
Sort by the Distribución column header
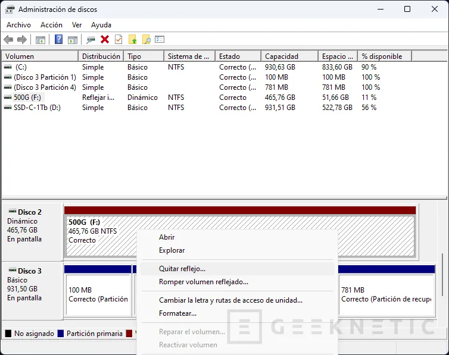[101, 56]
